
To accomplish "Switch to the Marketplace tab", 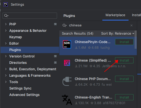I will click(115, 15).
